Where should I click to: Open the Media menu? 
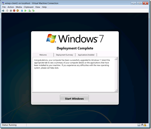[x=19, y=7]
